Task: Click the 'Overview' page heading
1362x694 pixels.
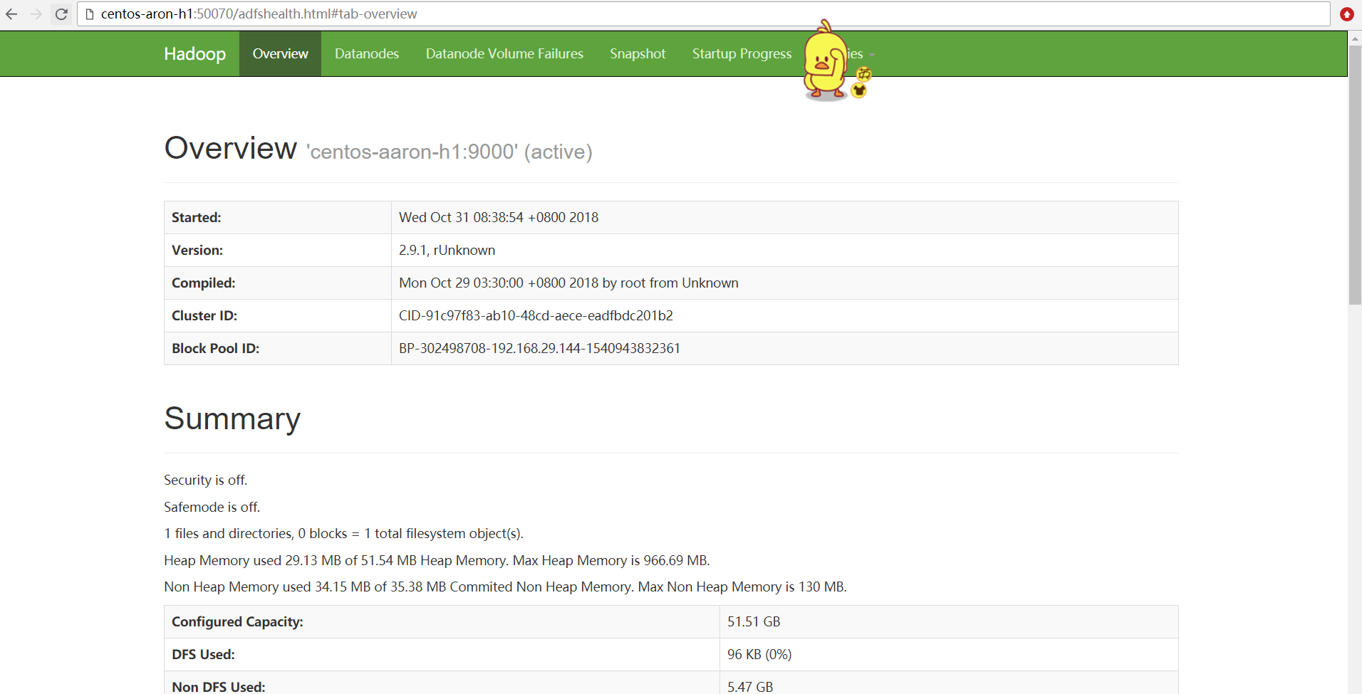Action: tap(230, 148)
